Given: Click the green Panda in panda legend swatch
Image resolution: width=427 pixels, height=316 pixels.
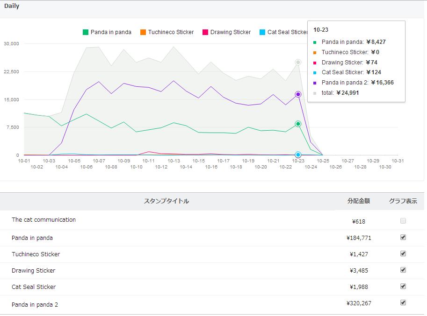Looking at the screenshot, I should click(86, 32).
